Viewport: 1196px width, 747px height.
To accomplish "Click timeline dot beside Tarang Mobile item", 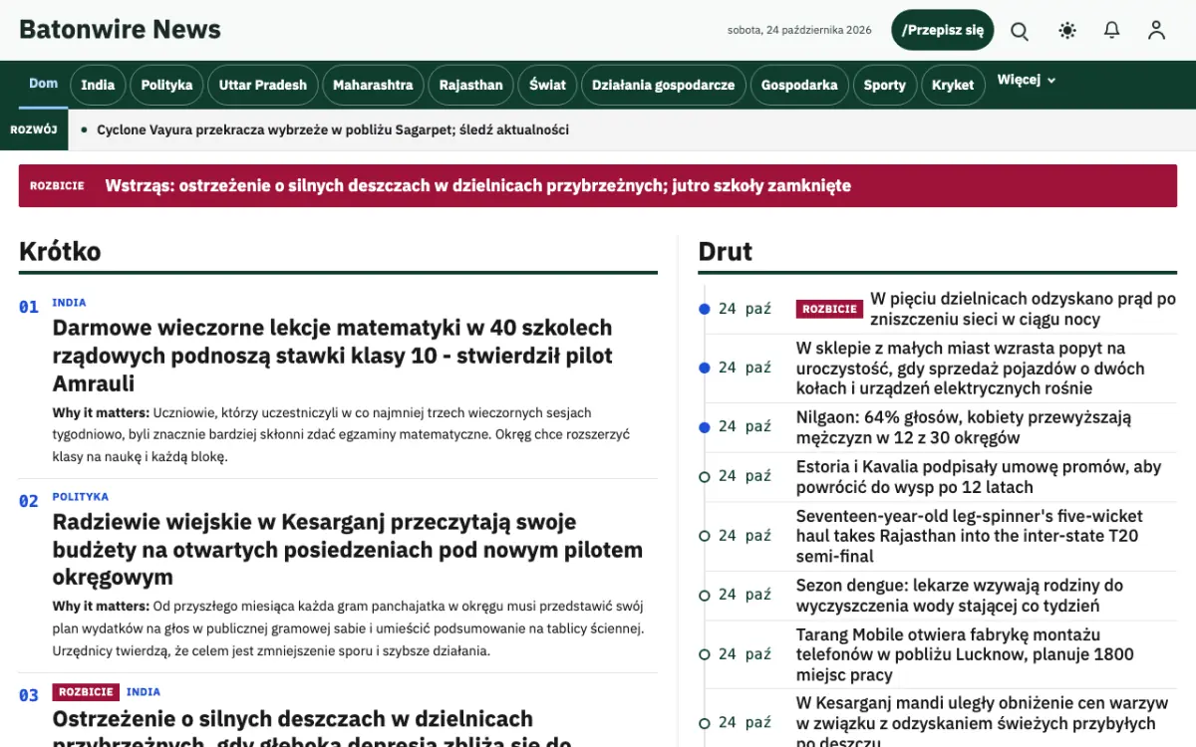I will [x=705, y=654].
